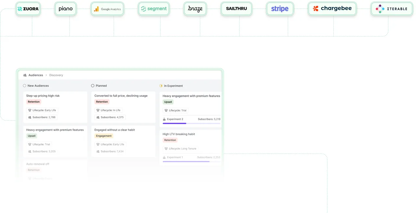Open Converted to full price, declining usage card
The image size is (416, 213).
click(x=123, y=107)
